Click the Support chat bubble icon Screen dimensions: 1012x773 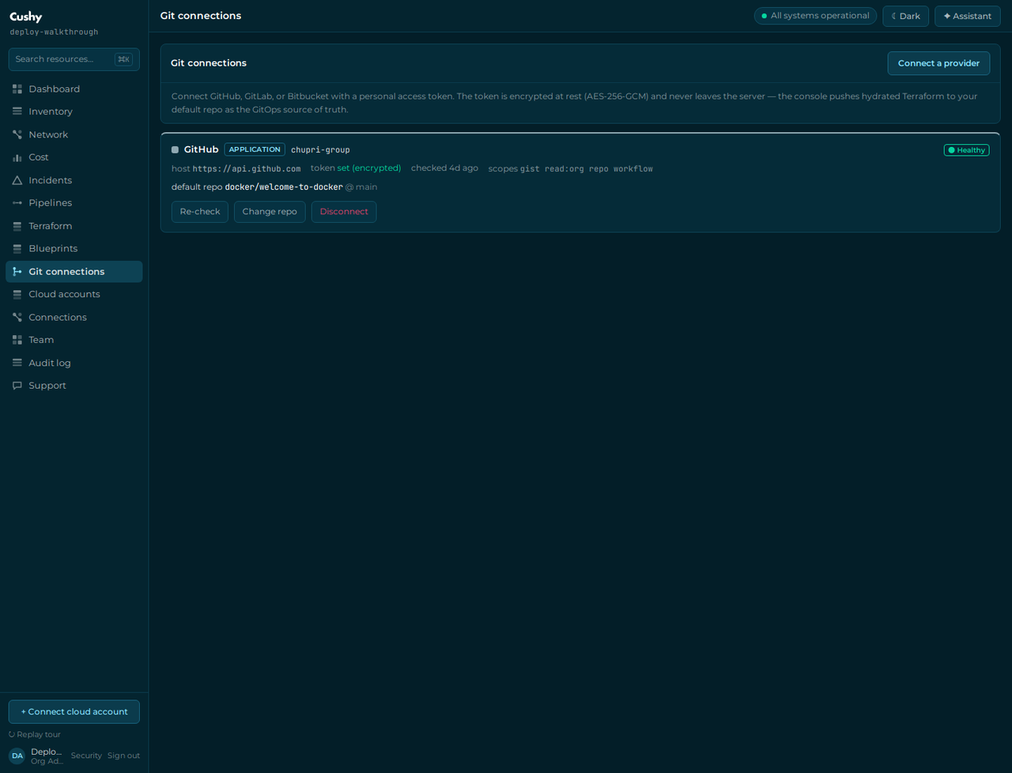(17, 386)
